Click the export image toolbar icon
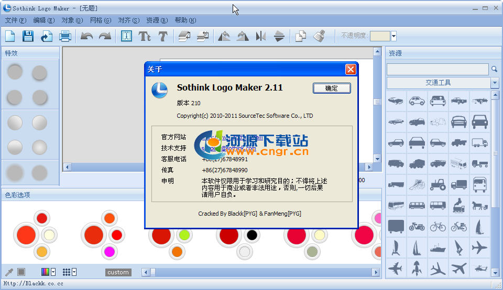 click(x=47, y=36)
